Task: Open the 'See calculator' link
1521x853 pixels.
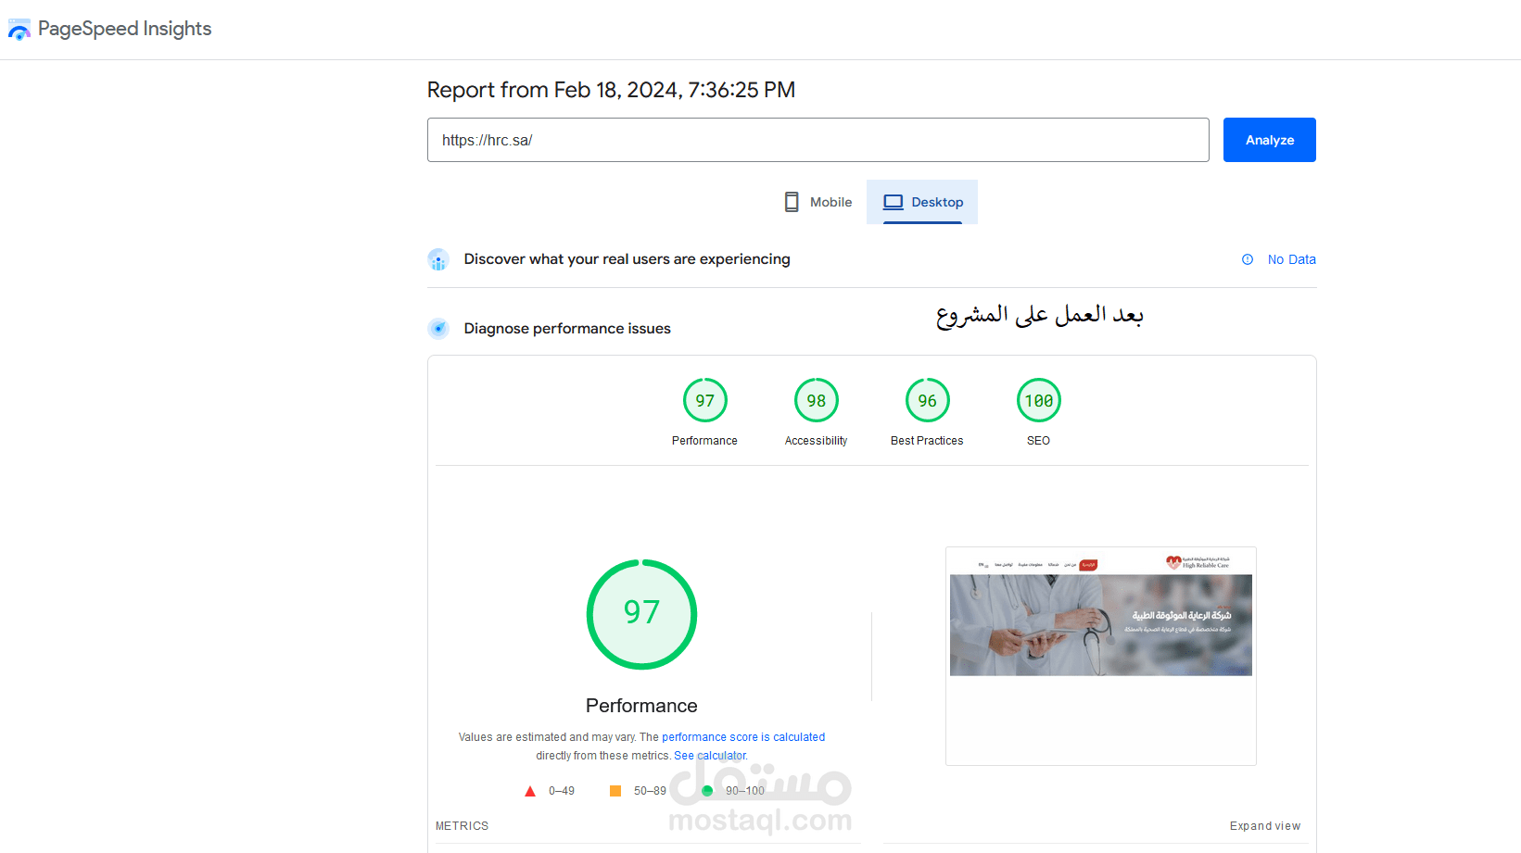Action: coord(710,756)
